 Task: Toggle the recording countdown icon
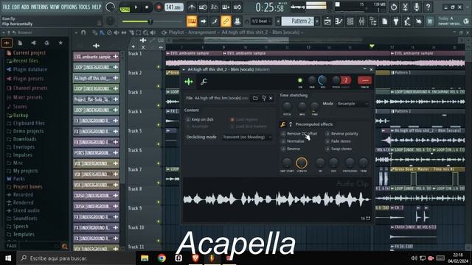215,7
